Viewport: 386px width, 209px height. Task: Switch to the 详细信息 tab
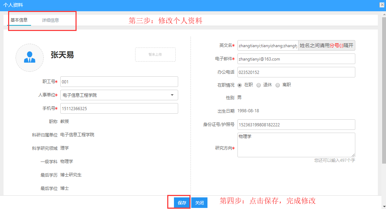(50, 20)
